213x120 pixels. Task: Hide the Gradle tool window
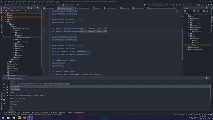coord(209,8)
